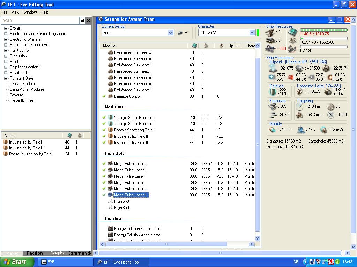Click the lock icon beside the search box
This screenshot has width=357, height=267.
pos(82,21)
